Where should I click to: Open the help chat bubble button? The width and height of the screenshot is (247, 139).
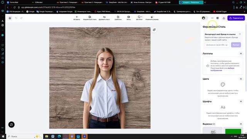tap(11, 124)
